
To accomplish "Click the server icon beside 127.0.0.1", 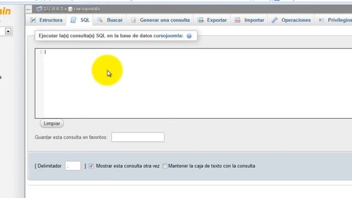I will pos(39,9).
